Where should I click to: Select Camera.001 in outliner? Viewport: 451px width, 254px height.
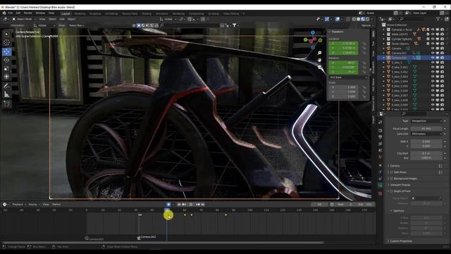pyautogui.click(x=399, y=53)
